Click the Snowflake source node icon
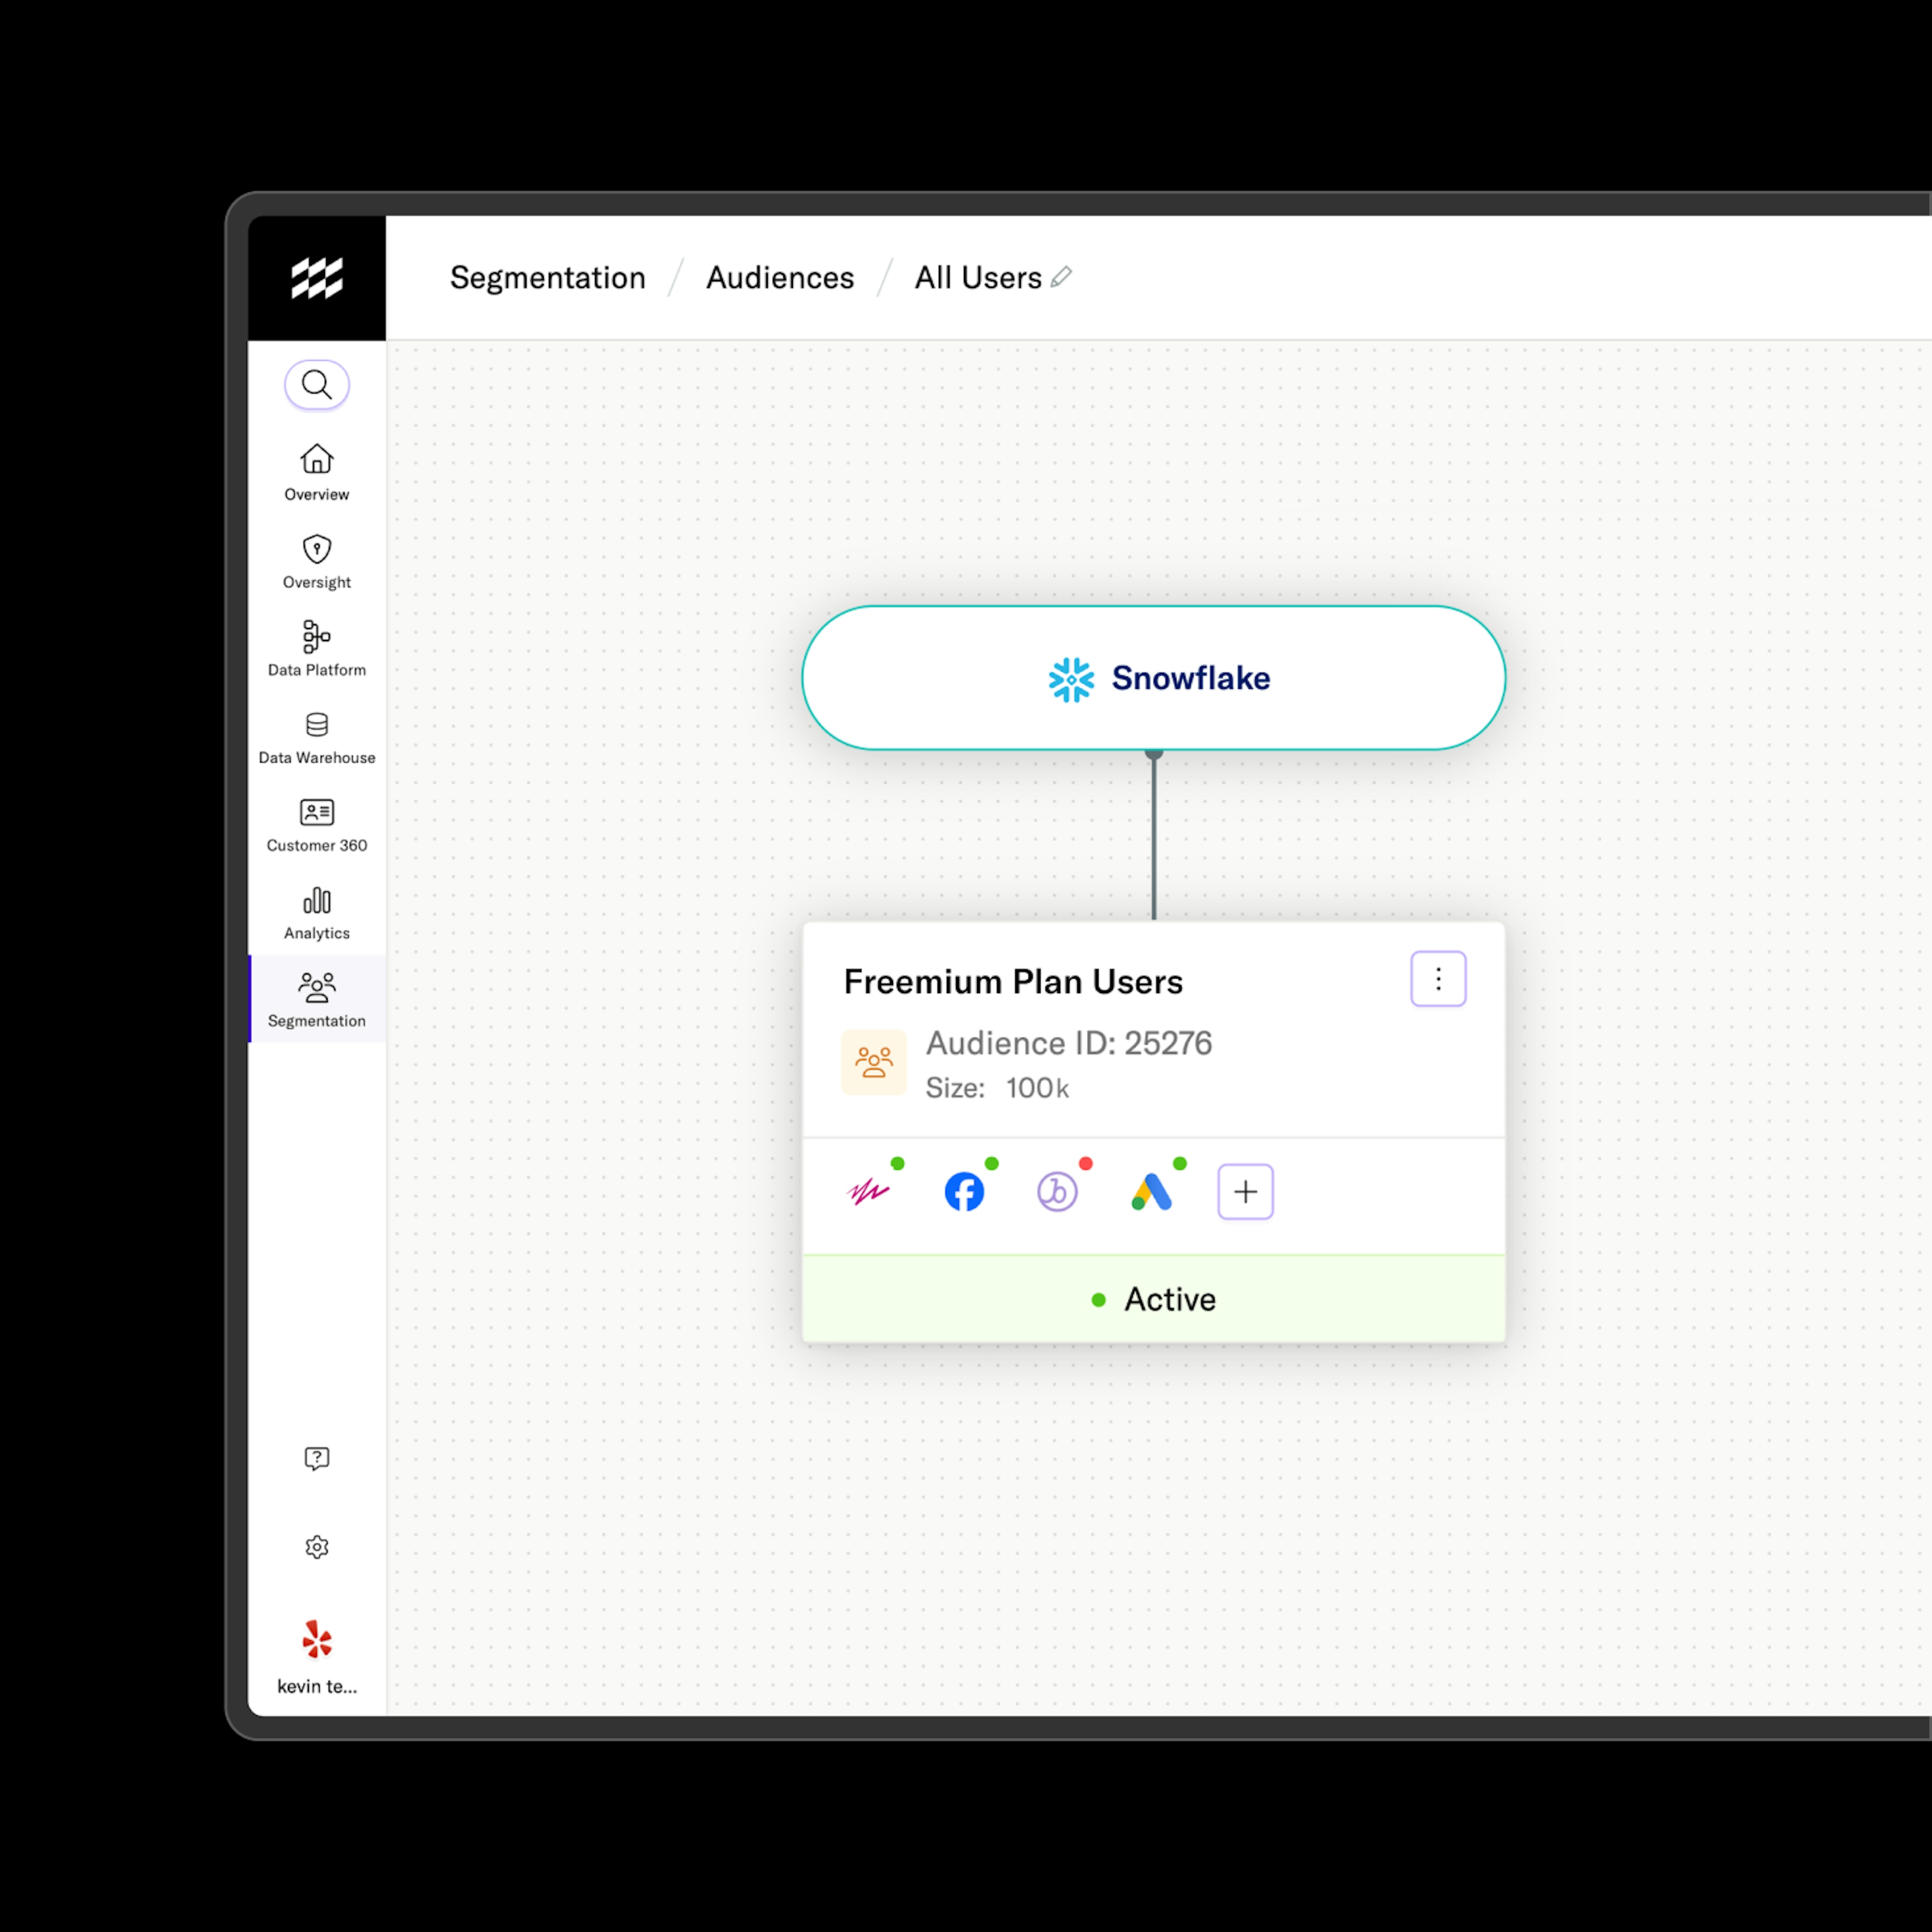1932x1932 pixels. tap(1071, 679)
